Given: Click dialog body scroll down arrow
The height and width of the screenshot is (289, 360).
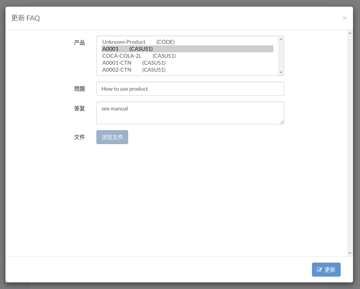Looking at the screenshot, I should coord(350,253).
